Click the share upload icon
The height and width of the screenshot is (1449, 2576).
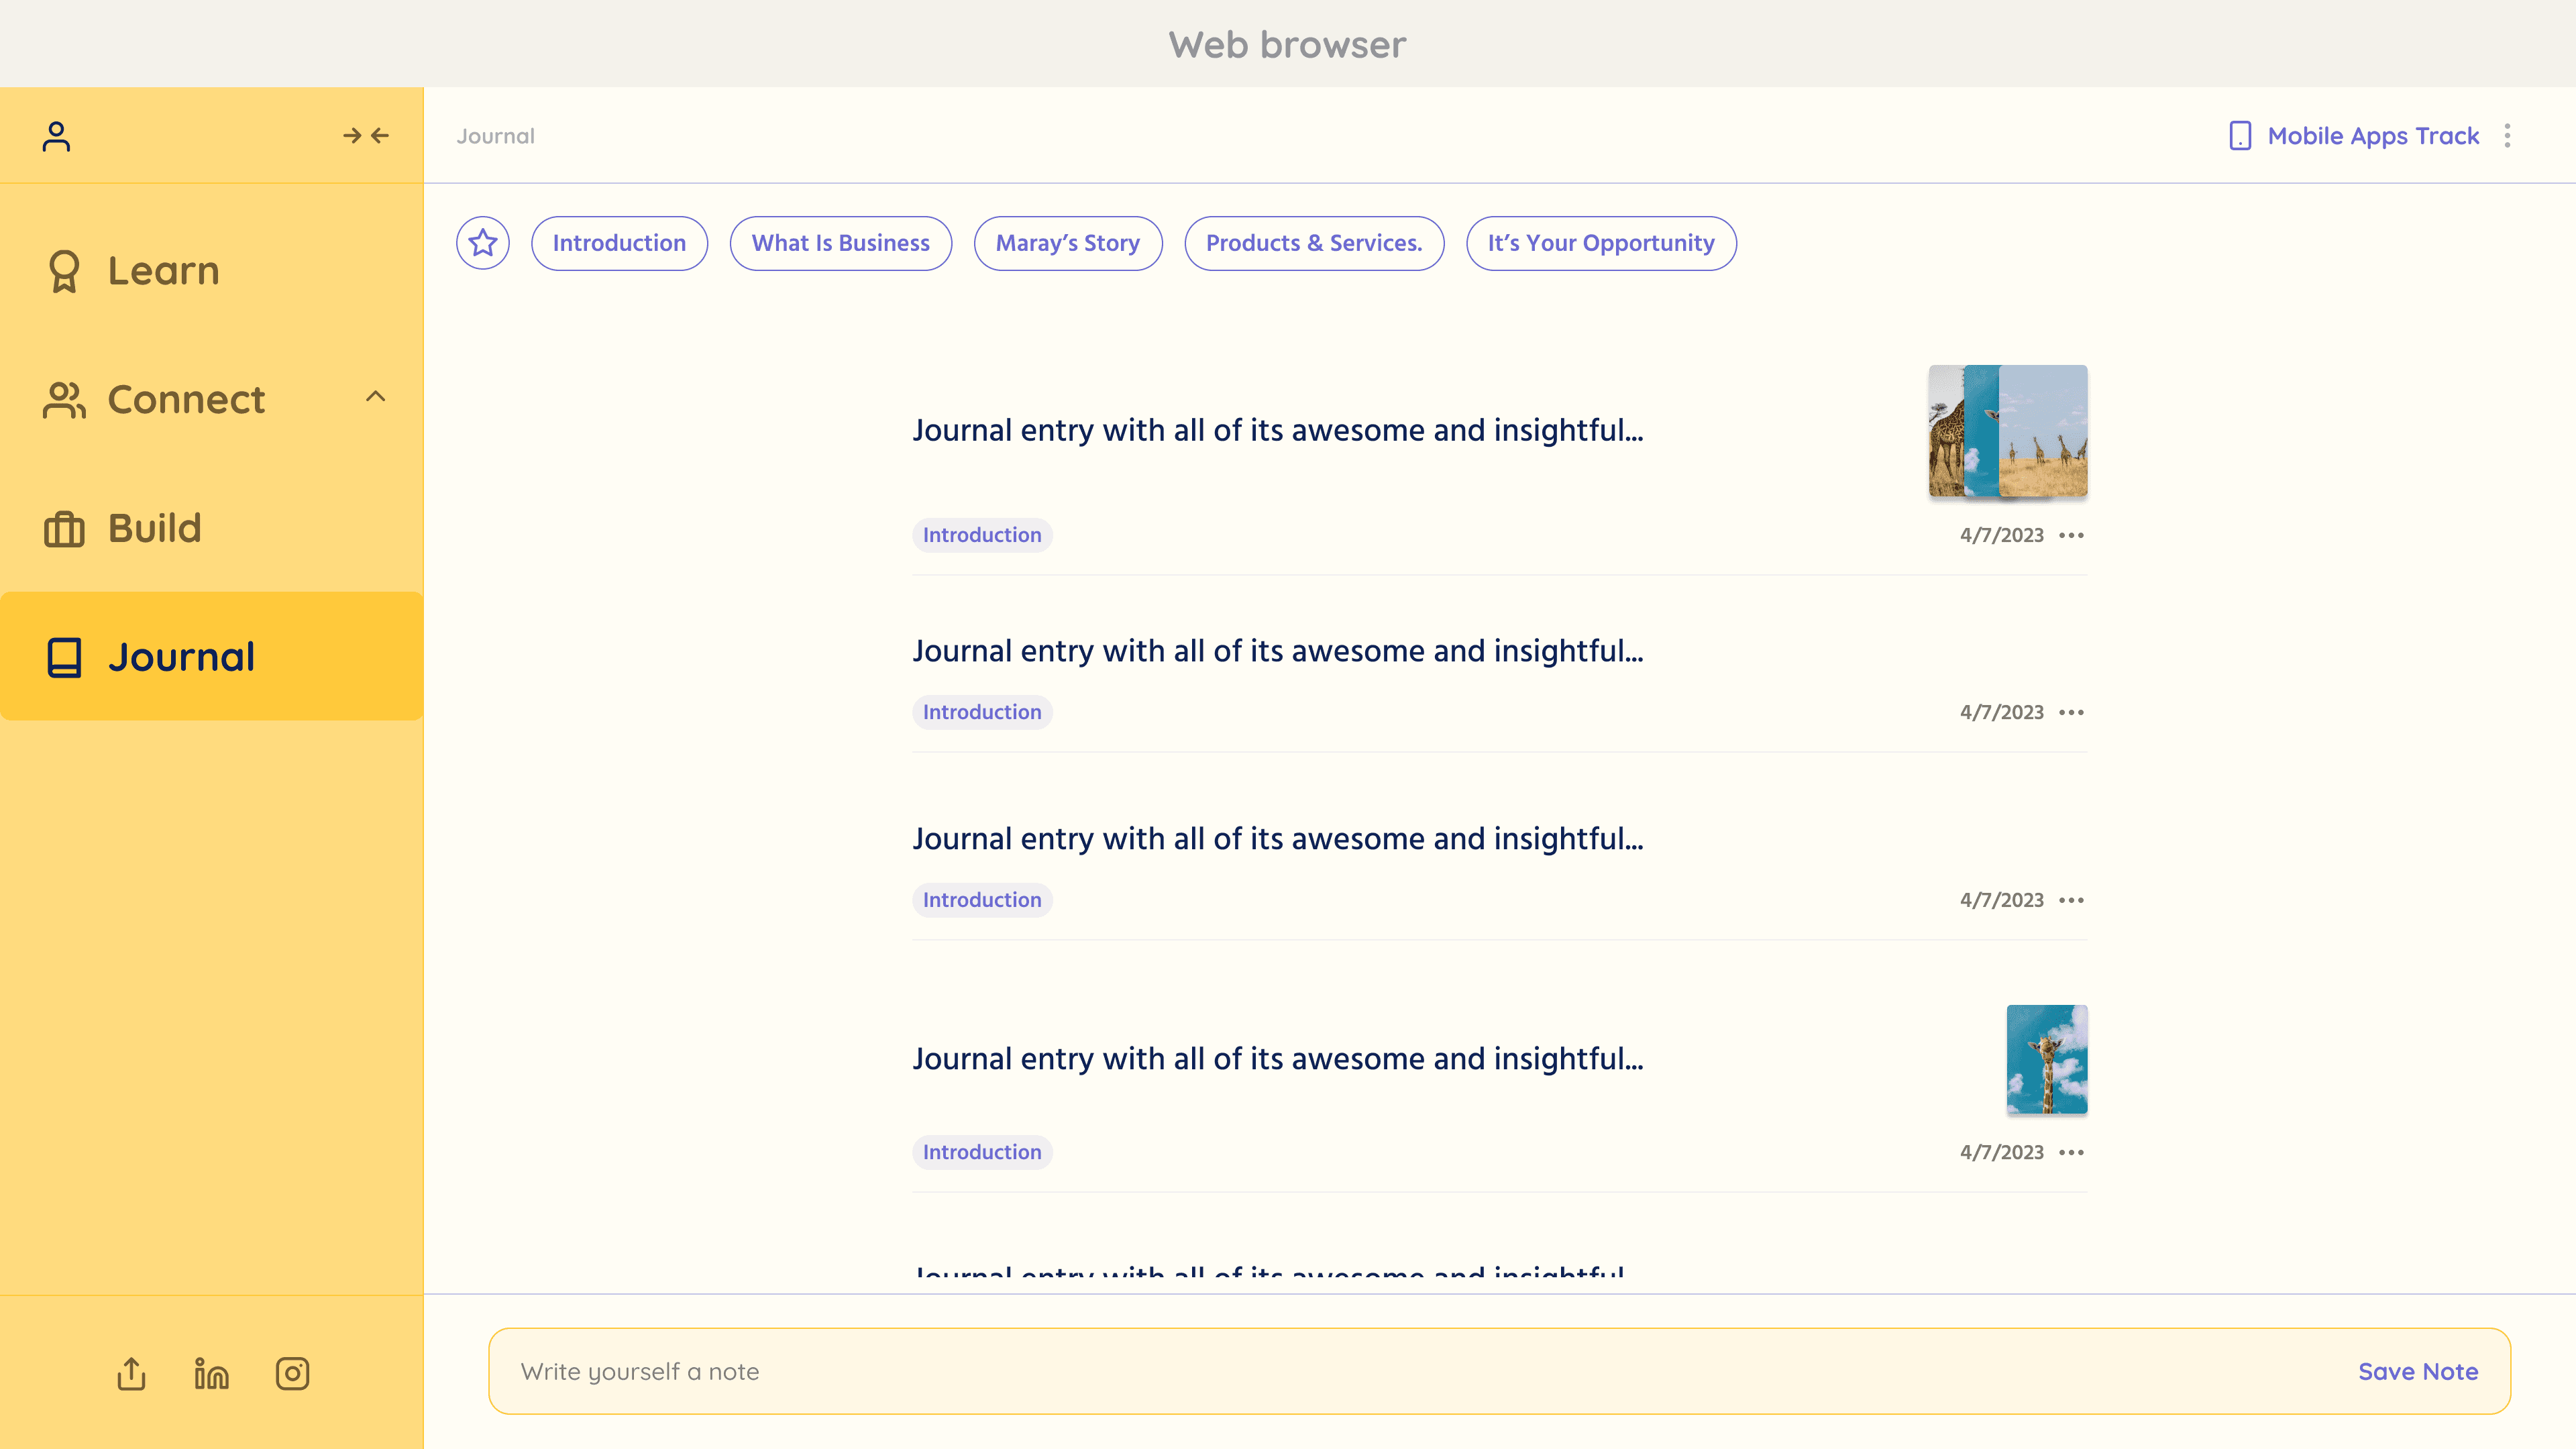[x=131, y=1373]
